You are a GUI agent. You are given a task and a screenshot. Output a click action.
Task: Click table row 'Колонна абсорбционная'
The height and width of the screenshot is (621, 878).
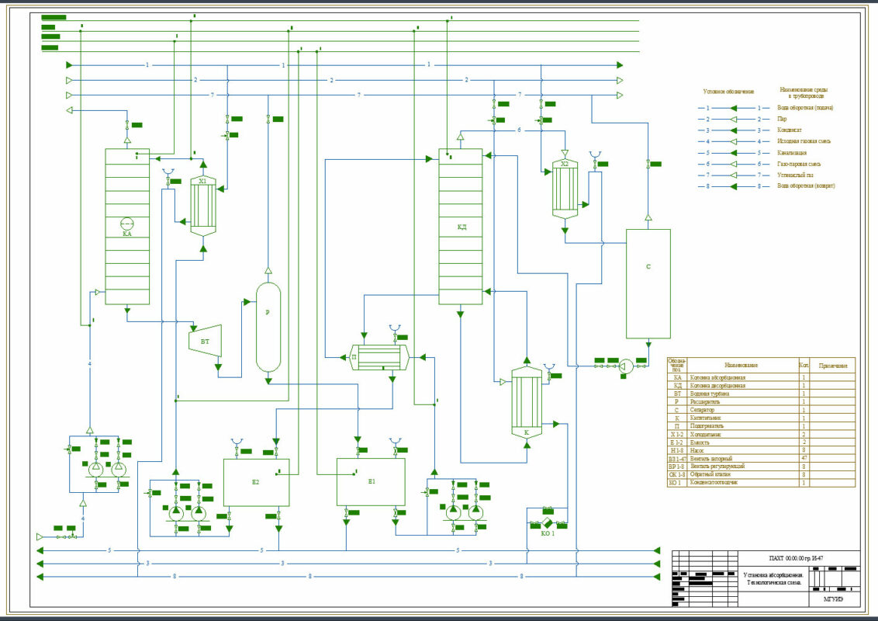point(762,378)
